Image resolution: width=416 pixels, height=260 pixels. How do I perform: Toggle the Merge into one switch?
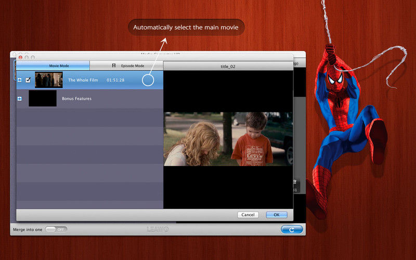click(56, 229)
